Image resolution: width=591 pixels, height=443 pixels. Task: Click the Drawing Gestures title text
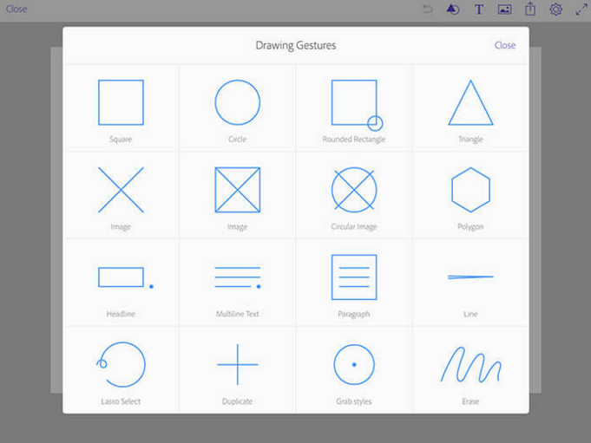point(295,46)
